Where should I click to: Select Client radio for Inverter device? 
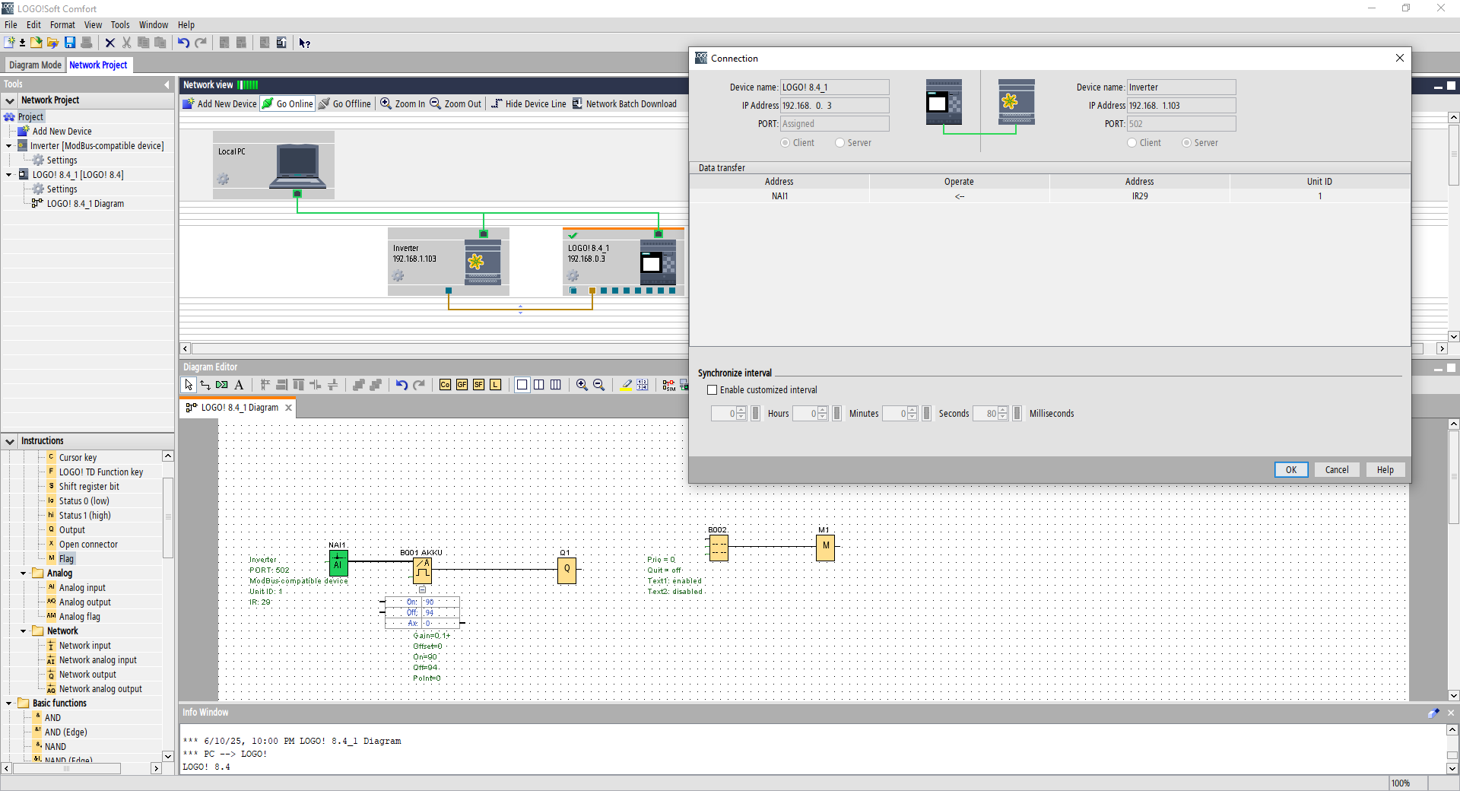click(x=1132, y=143)
